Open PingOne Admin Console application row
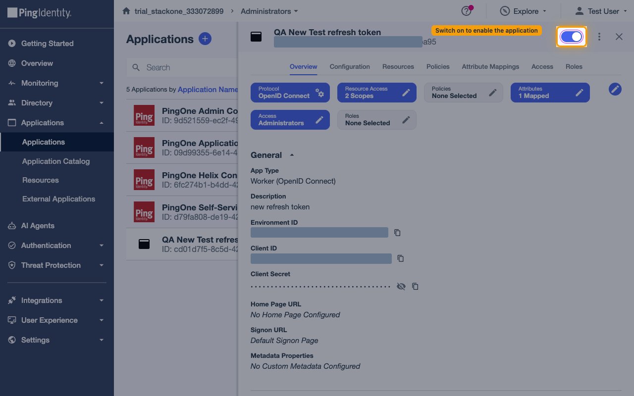The image size is (634, 396). [182, 116]
